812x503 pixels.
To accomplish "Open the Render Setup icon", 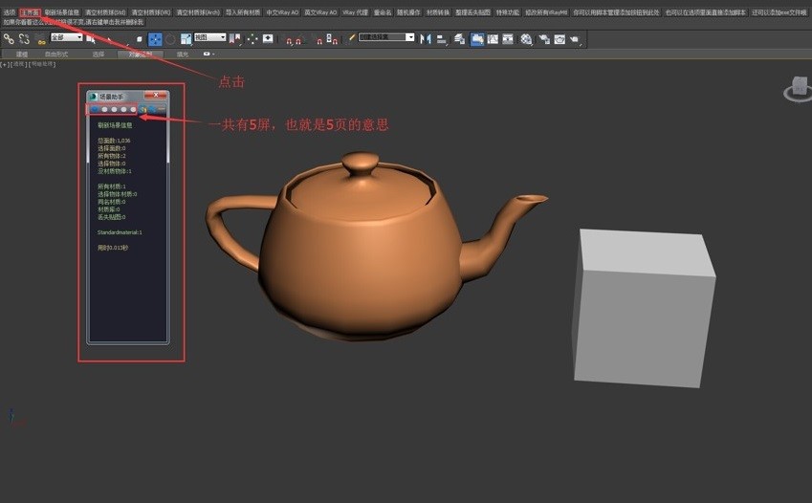I will pos(544,39).
